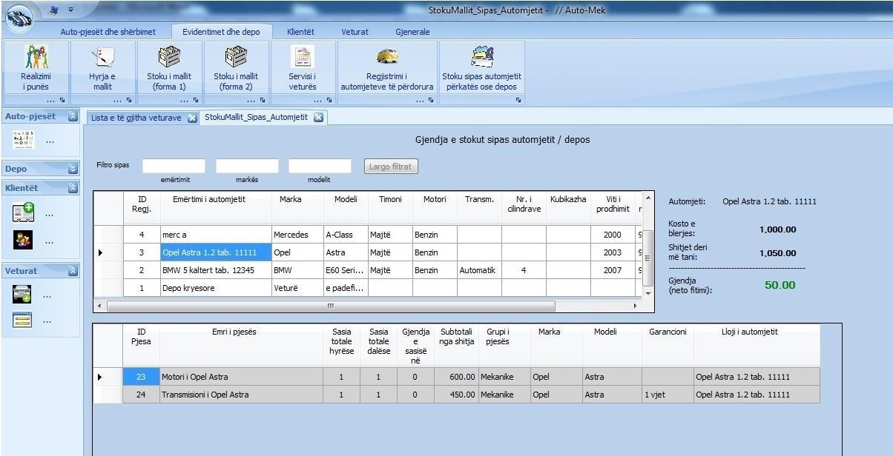Image resolution: width=893 pixels, height=456 pixels.
Task: Click dialog launcher under Stoku sipas automjetit
Action: (x=518, y=100)
